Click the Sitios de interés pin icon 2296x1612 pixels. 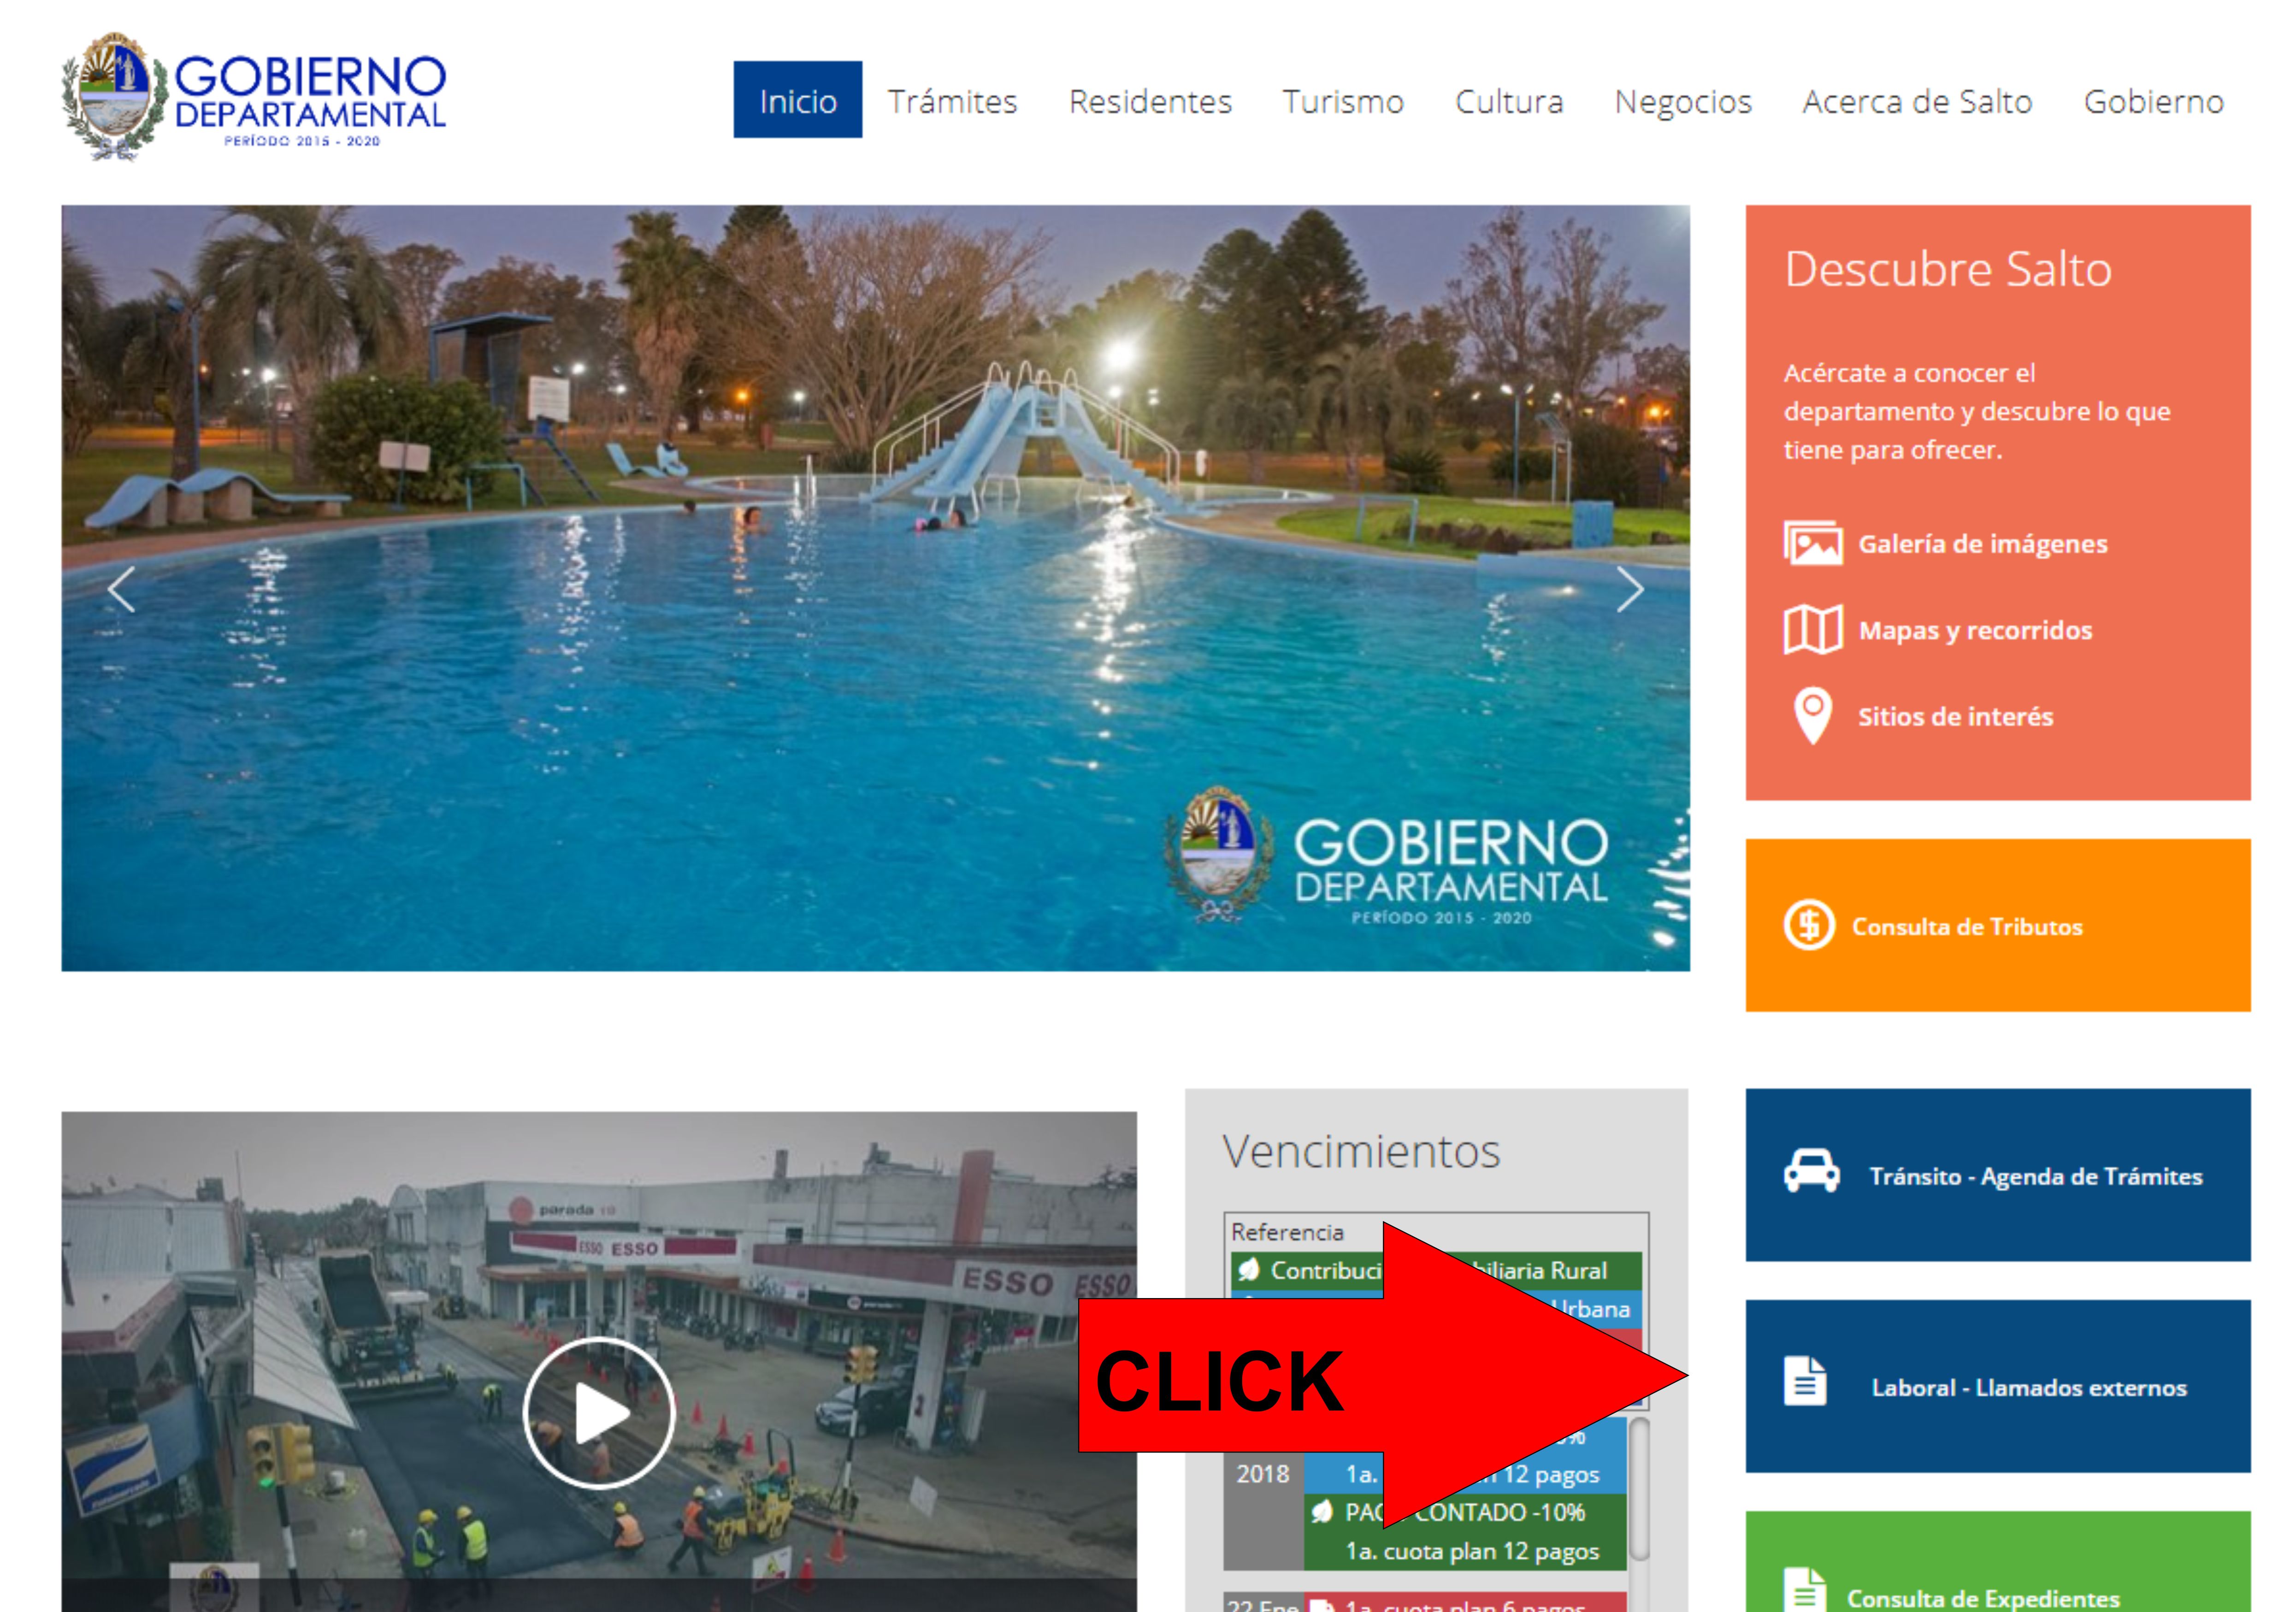[1812, 716]
